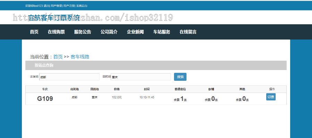The image size is (312, 138).
Task: Click the 按站点查询 section heading
Action: (x=44, y=65)
